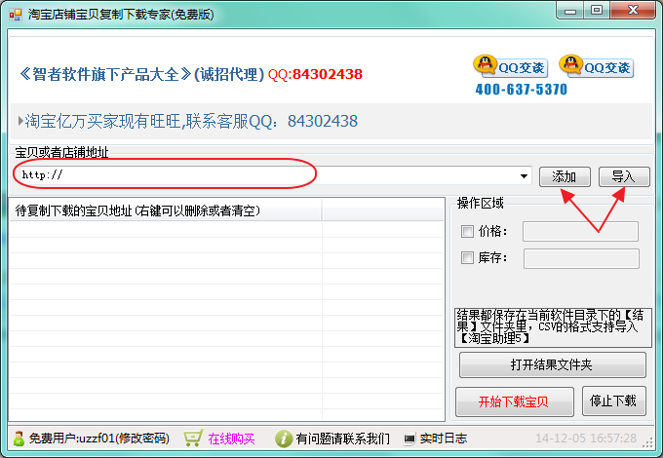
Task: Click the 导入 button
Action: point(624,176)
